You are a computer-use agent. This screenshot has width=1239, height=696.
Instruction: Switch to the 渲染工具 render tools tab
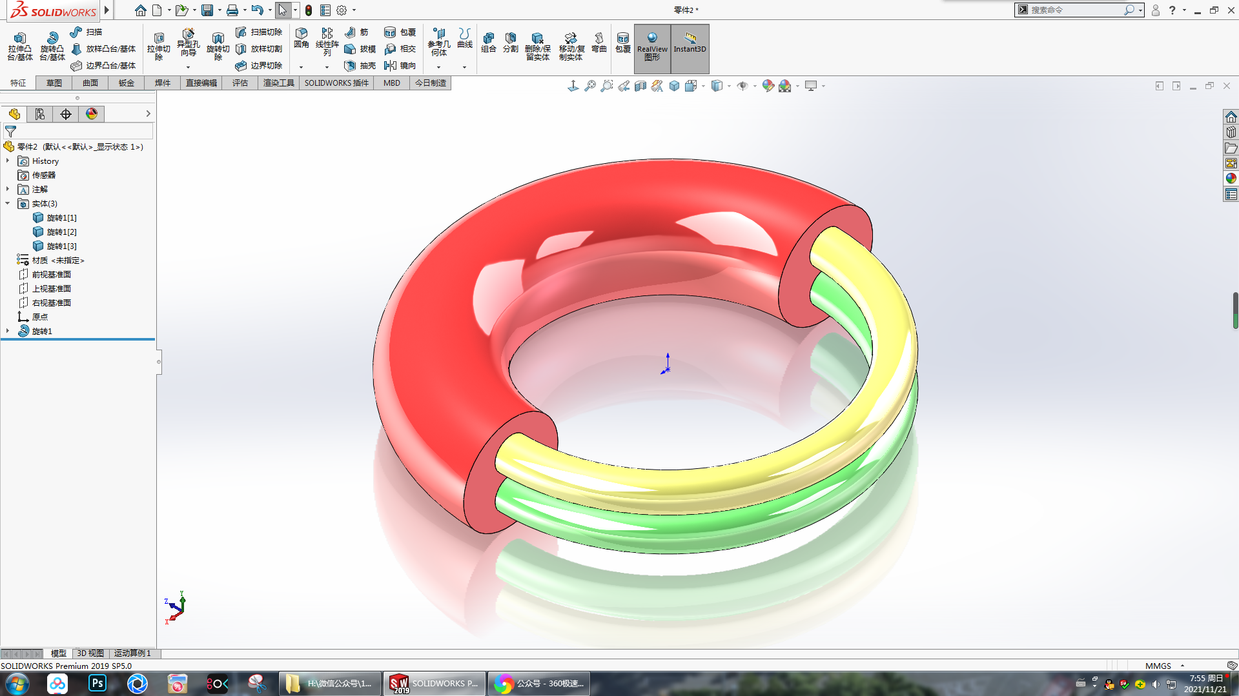click(278, 83)
